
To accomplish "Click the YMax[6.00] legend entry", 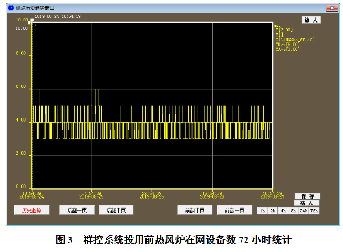I will [x=288, y=45].
